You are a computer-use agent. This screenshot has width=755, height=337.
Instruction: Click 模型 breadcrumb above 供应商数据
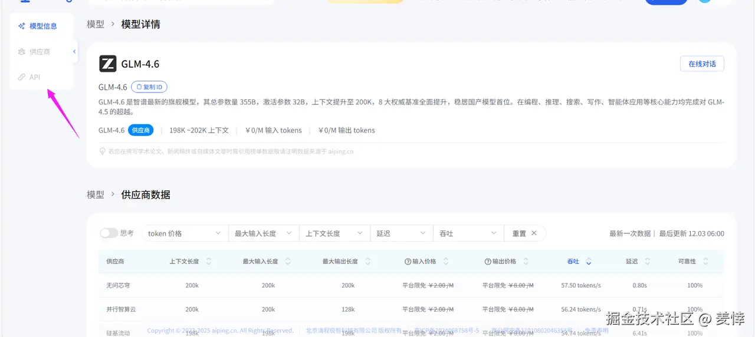96,194
